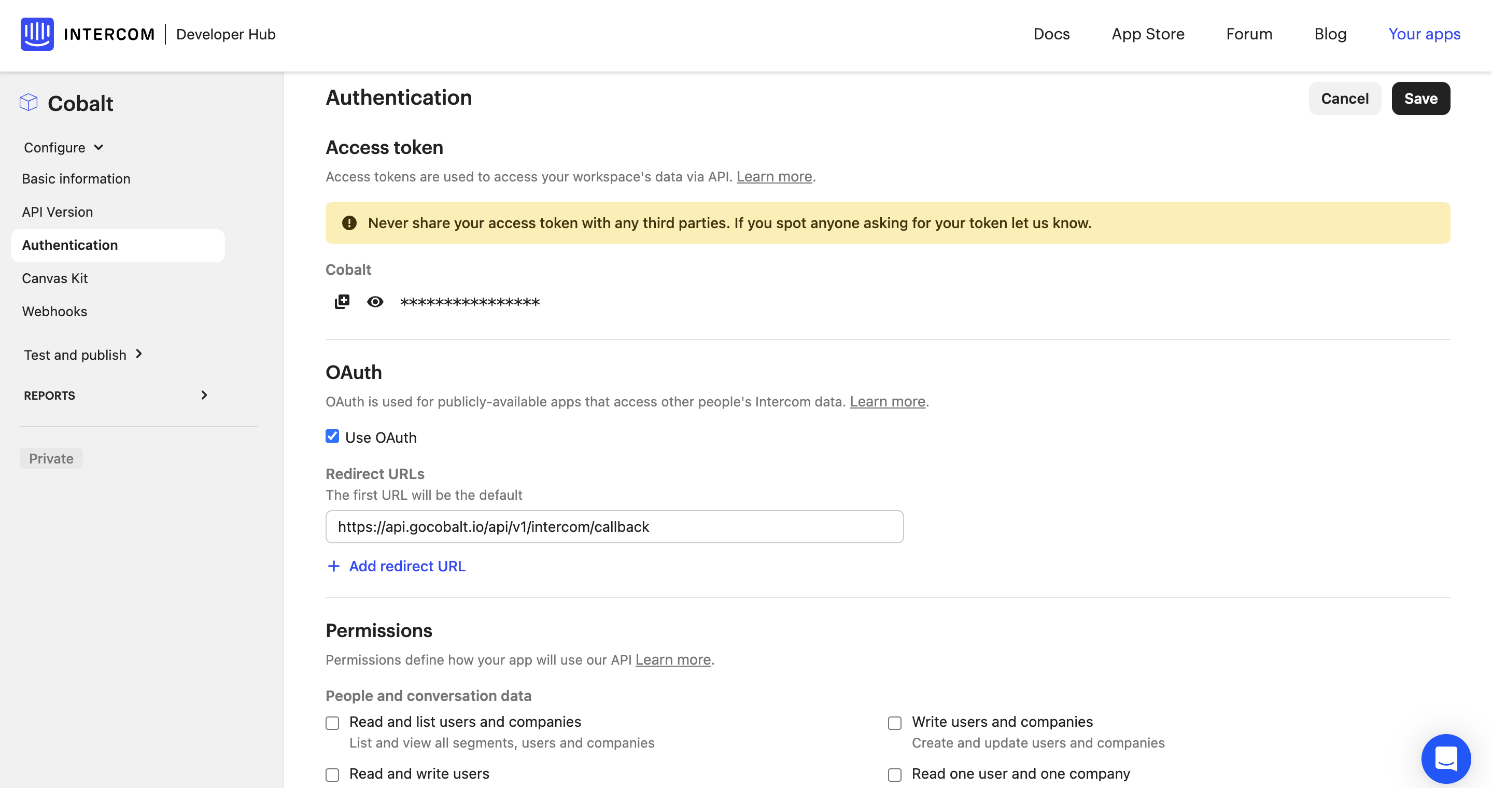Open the Docs page
The width and height of the screenshot is (1492, 788).
click(1051, 34)
